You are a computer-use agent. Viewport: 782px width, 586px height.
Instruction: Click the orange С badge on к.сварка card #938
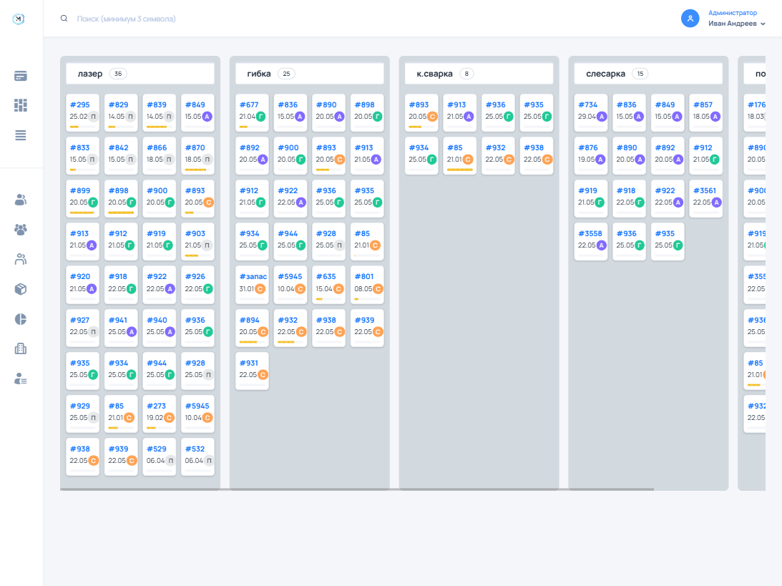tap(547, 160)
